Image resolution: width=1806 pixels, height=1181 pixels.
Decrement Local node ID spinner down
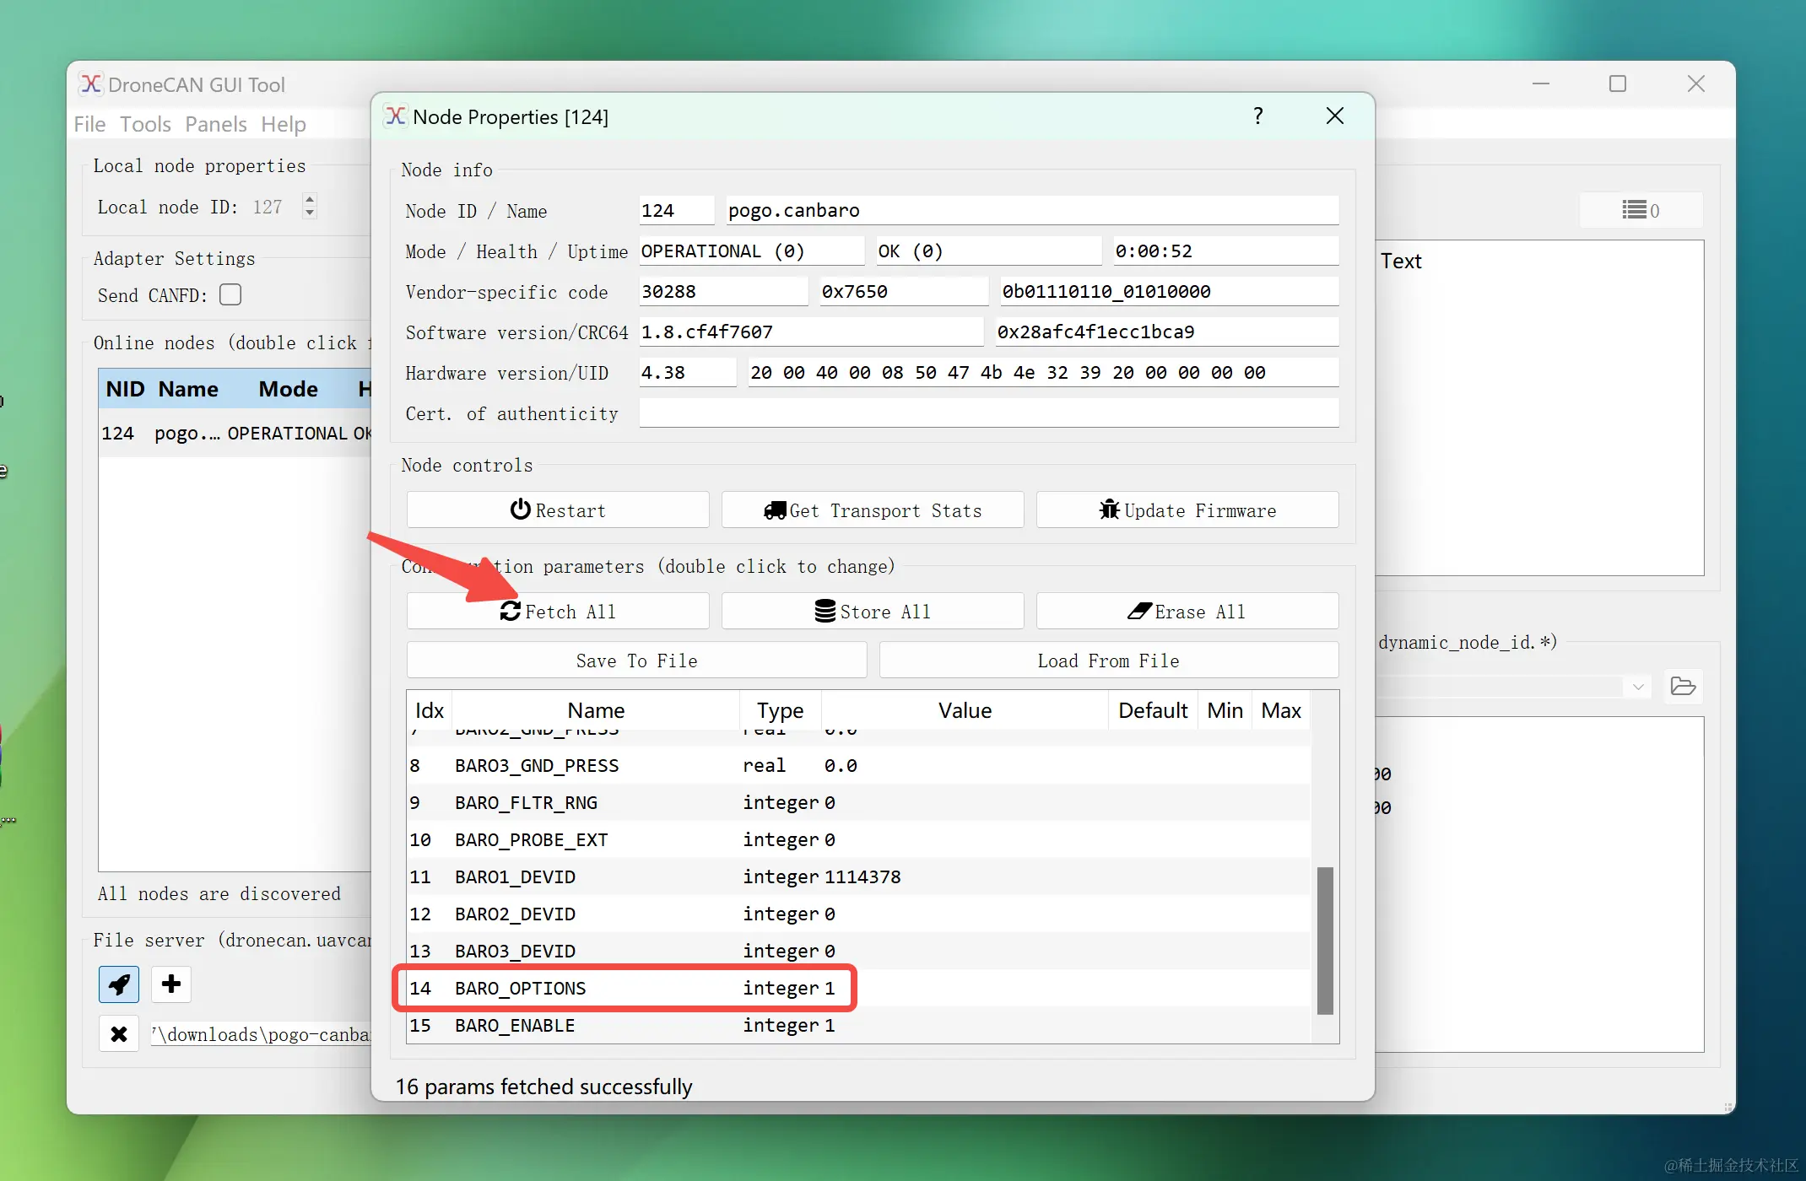(x=310, y=213)
